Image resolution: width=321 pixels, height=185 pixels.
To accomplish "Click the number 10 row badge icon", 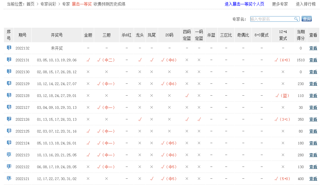I will tap(9, 155).
